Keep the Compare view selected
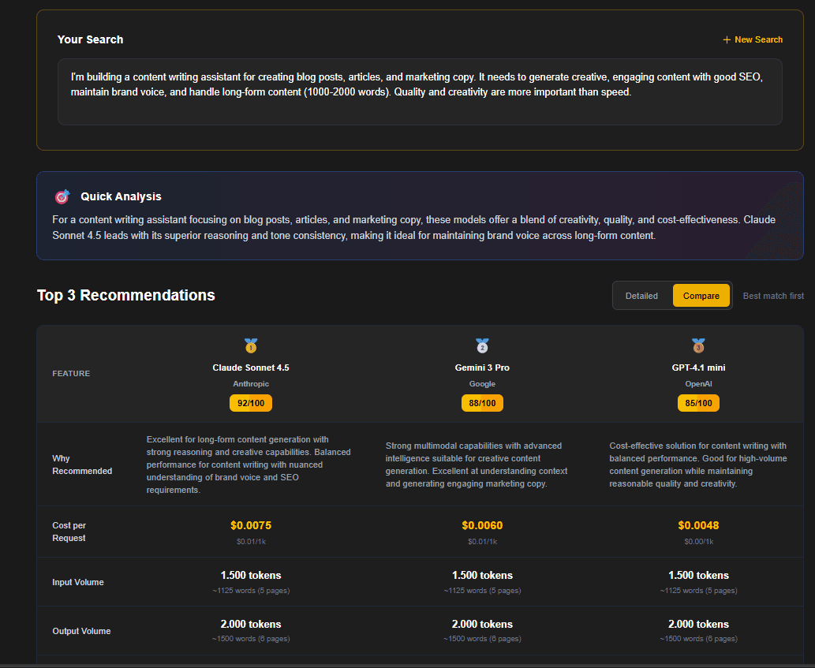 (x=701, y=295)
